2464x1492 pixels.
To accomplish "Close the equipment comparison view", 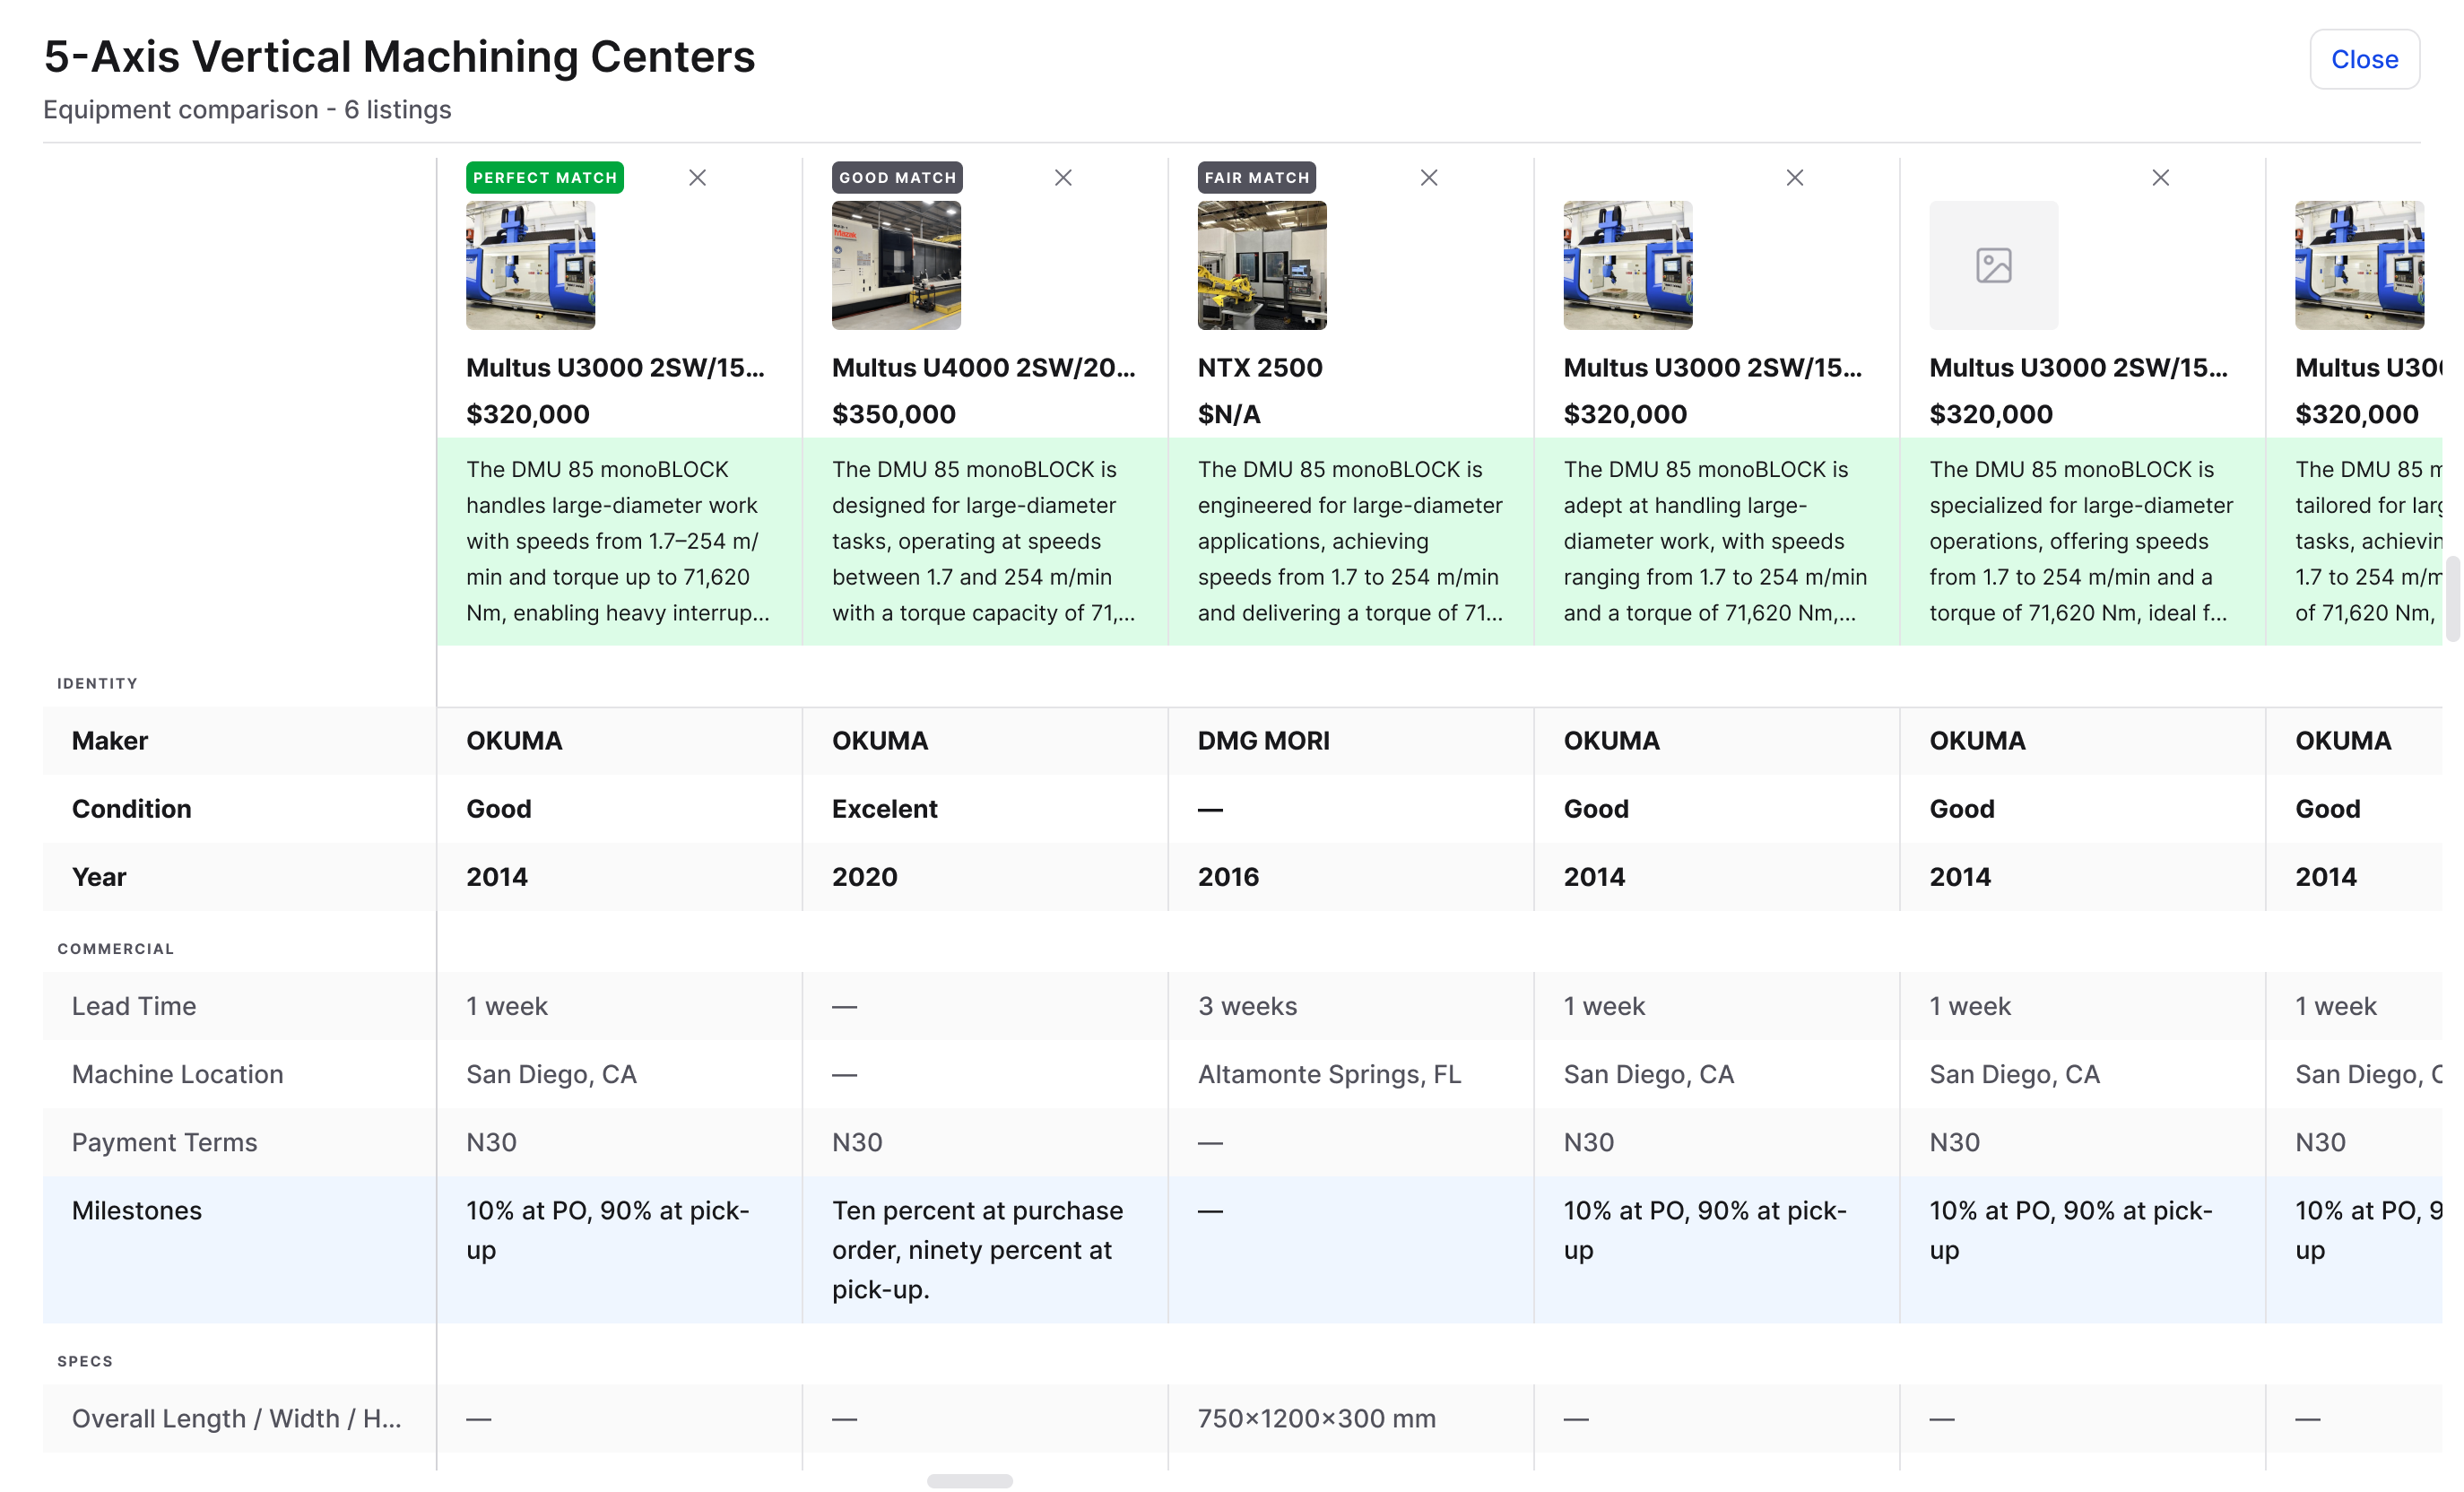I will click(x=2364, y=59).
